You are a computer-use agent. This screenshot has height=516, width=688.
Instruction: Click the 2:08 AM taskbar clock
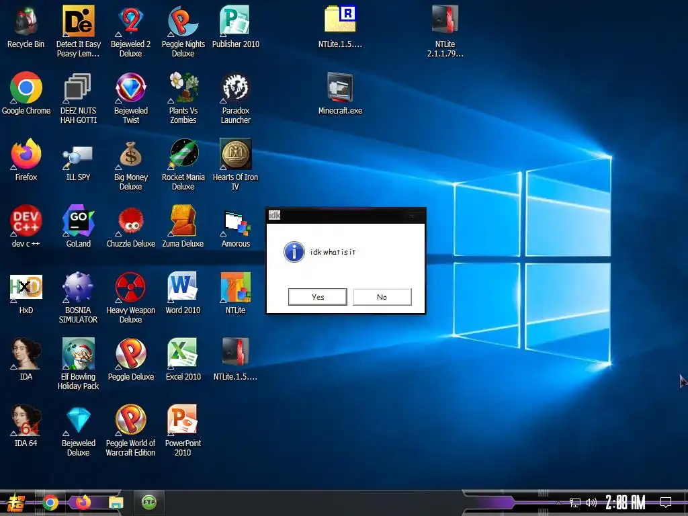(626, 503)
